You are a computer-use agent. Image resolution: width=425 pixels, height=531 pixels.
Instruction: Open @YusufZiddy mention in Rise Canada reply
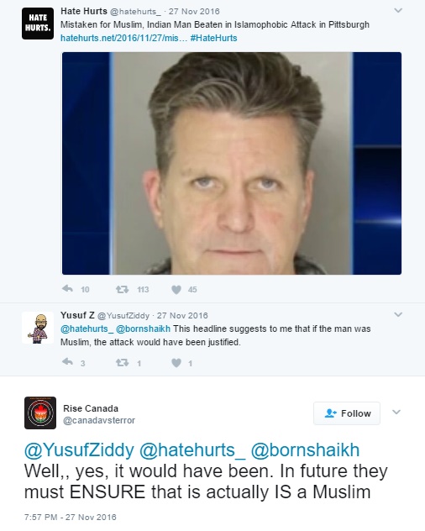(79, 450)
